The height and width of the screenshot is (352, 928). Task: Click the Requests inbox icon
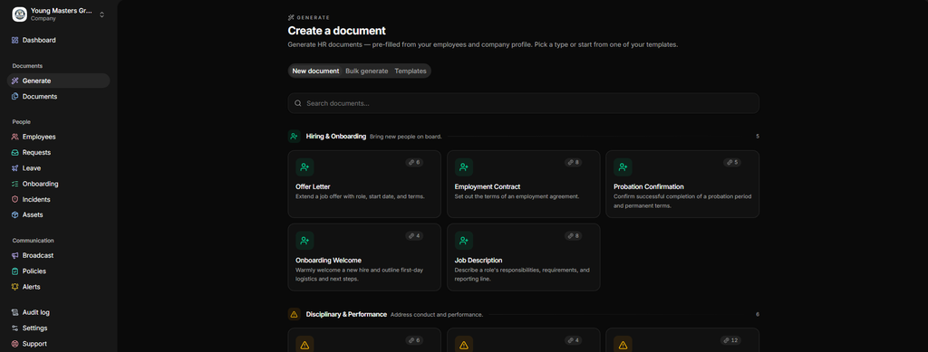click(x=15, y=152)
